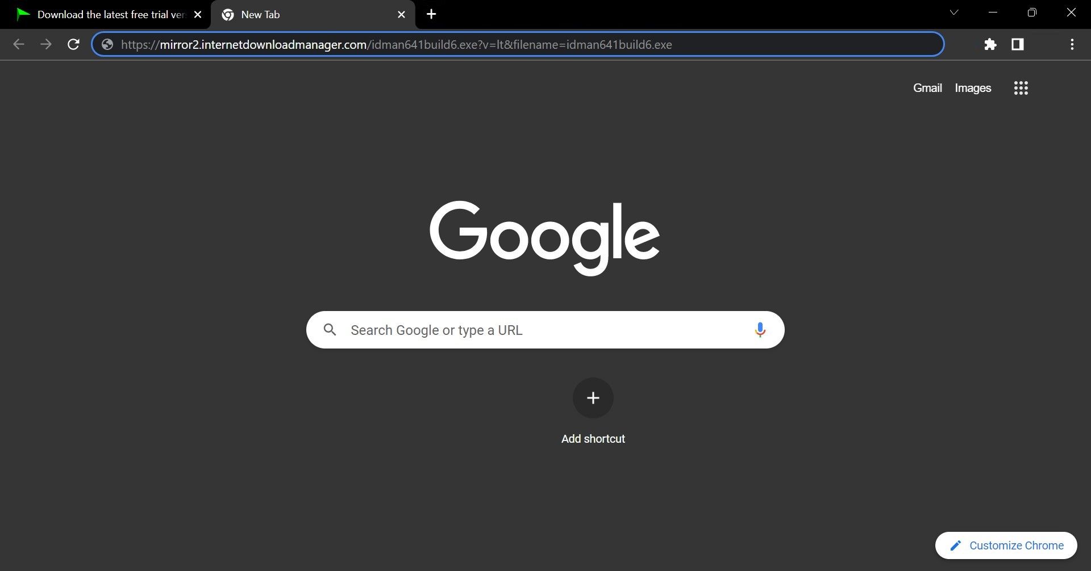Open the Google apps grid

[1021, 88]
